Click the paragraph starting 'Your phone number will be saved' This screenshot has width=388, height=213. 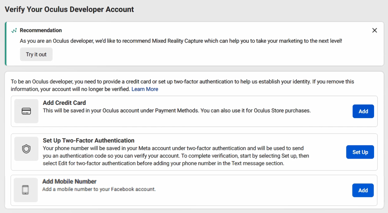coord(176,156)
